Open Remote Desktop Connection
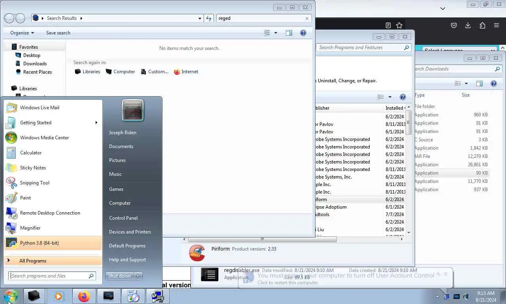The height and width of the screenshot is (304, 506). click(x=53, y=213)
